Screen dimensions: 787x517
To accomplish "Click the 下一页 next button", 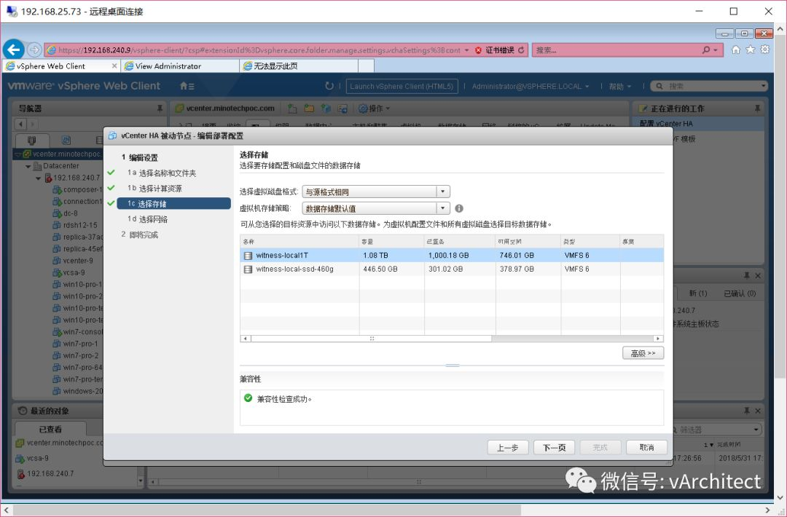I will coord(554,447).
